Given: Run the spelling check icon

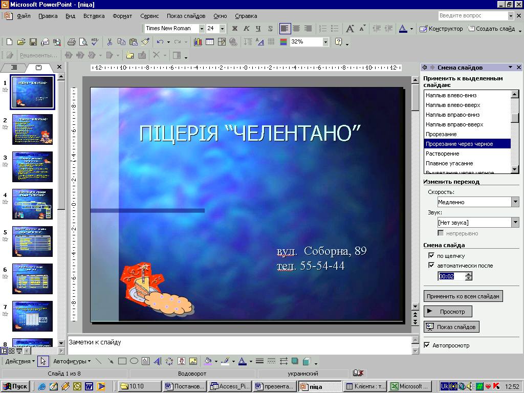Looking at the screenshot, I should (95, 42).
